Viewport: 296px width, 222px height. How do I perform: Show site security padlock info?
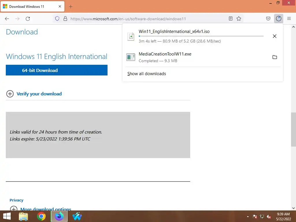pos(65,18)
